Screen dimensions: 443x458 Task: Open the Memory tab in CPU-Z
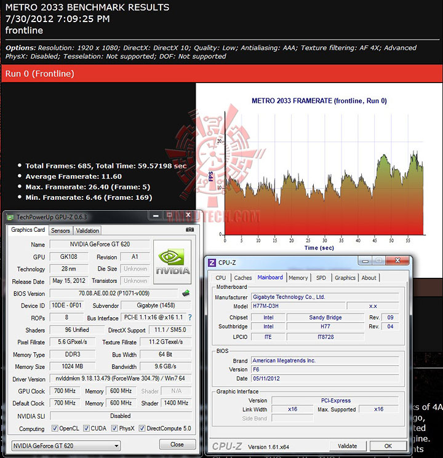coord(298,278)
